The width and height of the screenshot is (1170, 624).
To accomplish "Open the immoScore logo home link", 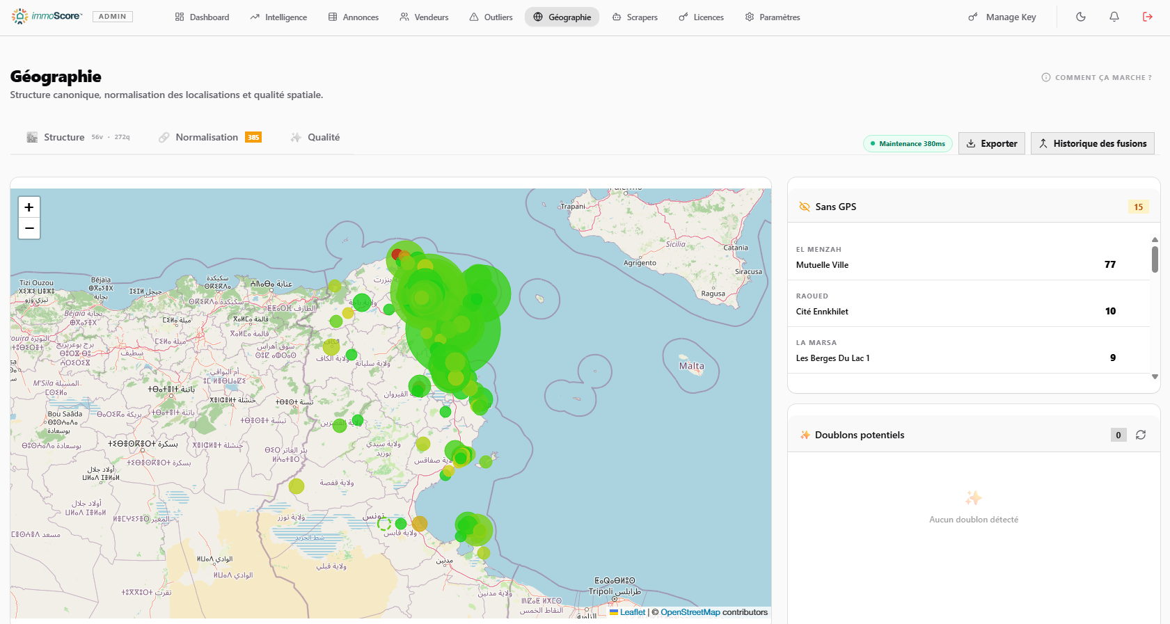I will click(x=47, y=17).
